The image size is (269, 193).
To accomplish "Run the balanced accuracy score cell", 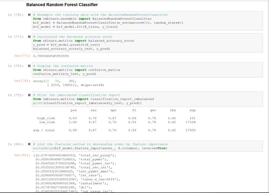I will [29, 37].
